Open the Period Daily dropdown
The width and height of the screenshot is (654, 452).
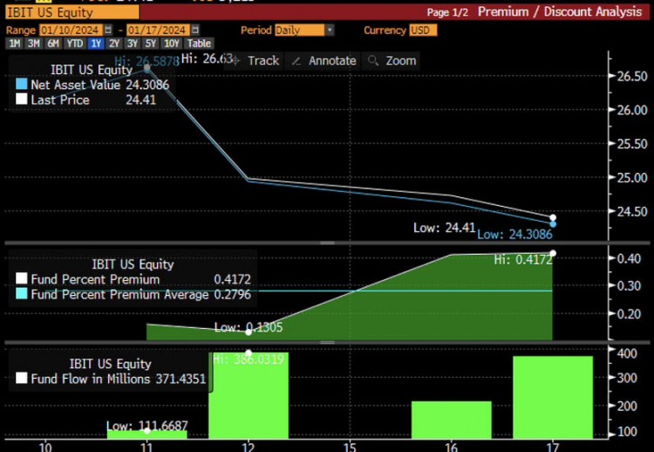330,30
